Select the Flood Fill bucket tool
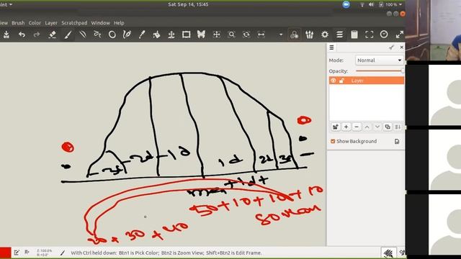 pyautogui.click(x=157, y=35)
